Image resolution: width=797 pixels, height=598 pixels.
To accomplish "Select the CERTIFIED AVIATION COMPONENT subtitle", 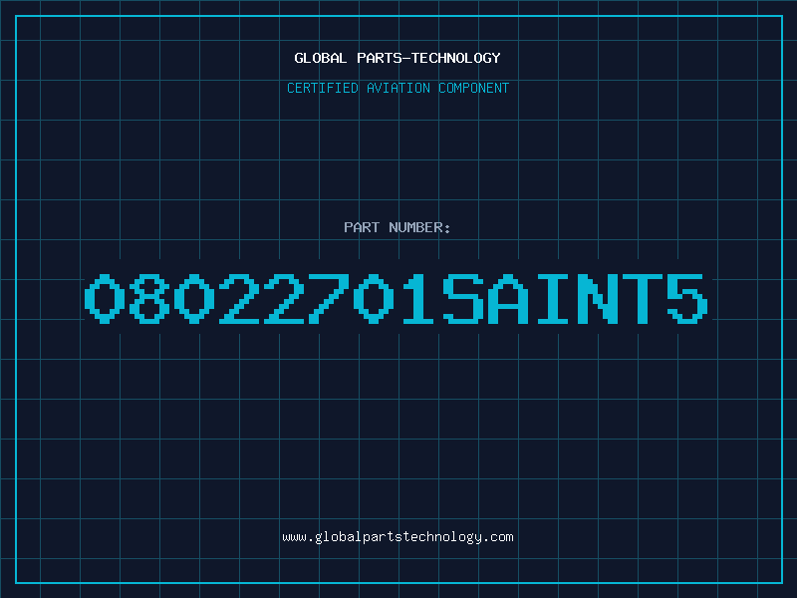I will (398, 88).
